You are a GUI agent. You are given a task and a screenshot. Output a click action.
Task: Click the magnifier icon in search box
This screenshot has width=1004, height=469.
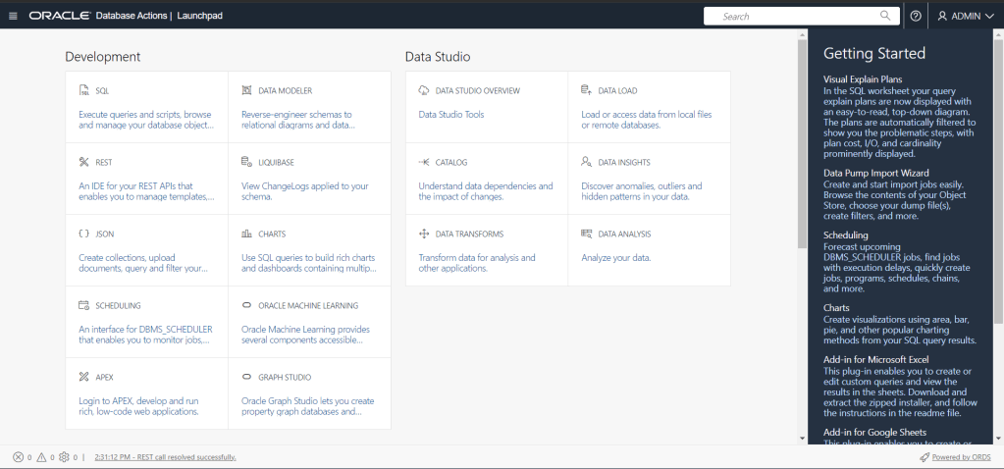point(884,16)
